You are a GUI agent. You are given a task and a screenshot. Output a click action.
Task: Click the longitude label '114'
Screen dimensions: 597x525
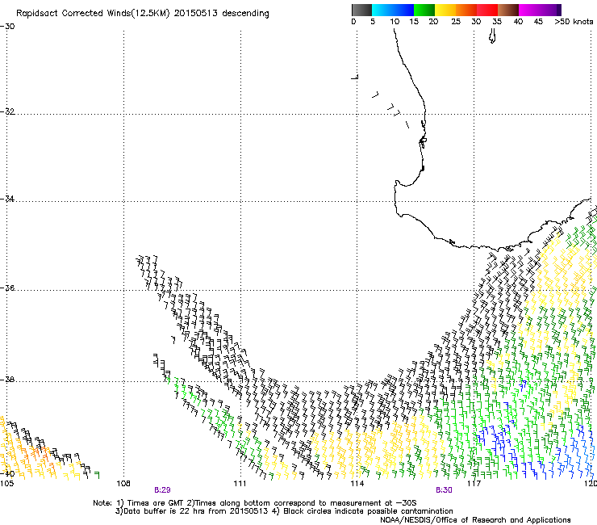[x=357, y=484]
